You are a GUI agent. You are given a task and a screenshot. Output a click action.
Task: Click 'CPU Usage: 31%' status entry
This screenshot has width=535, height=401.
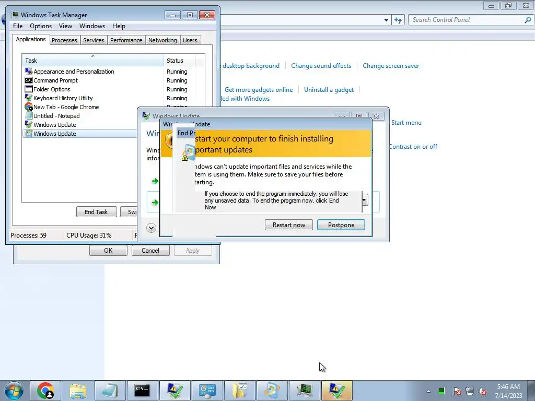[x=89, y=235]
